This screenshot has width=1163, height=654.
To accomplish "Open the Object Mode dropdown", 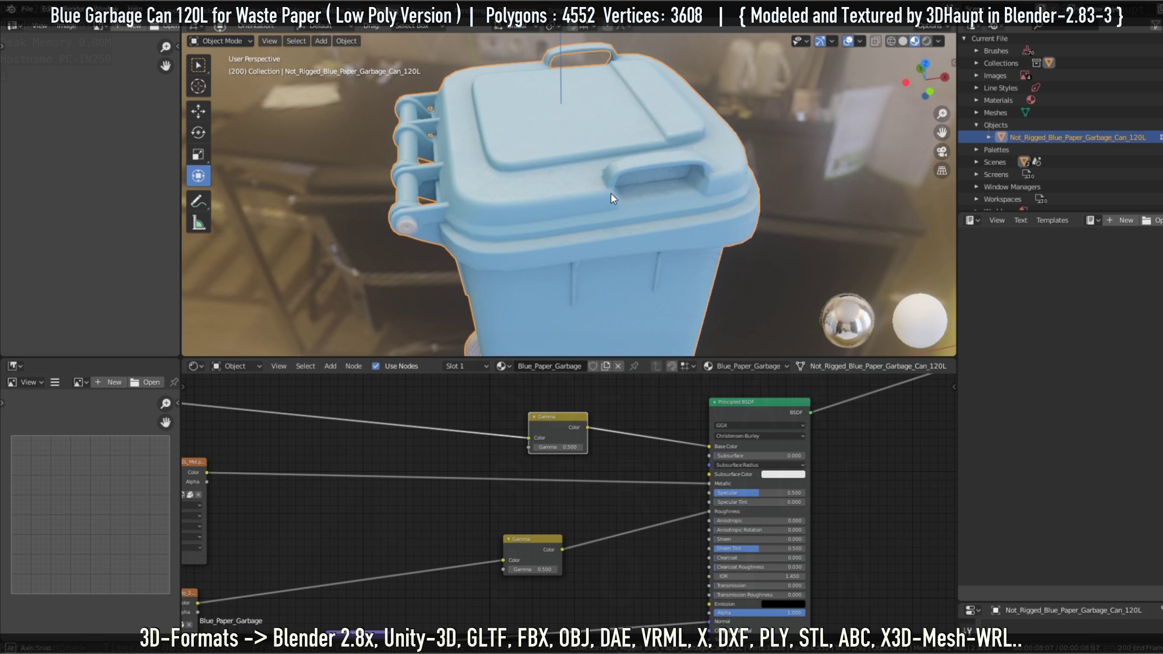I will coord(221,41).
